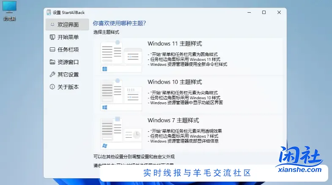The height and width of the screenshot is (185, 332).
Task: Click the 资源窗口 folder icon
Action: tap(52, 62)
